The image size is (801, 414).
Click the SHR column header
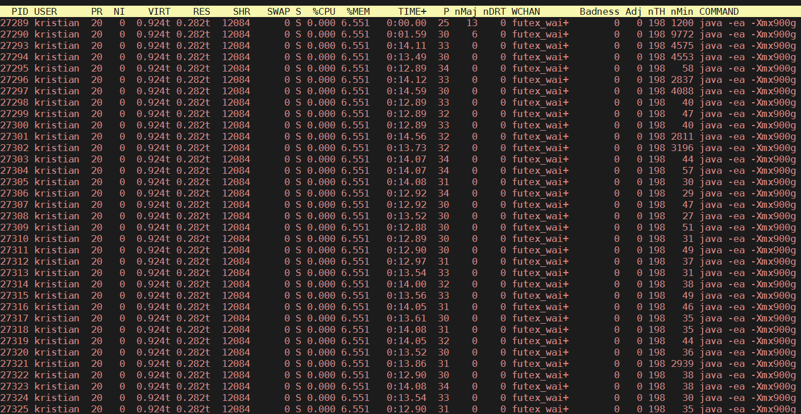(242, 11)
